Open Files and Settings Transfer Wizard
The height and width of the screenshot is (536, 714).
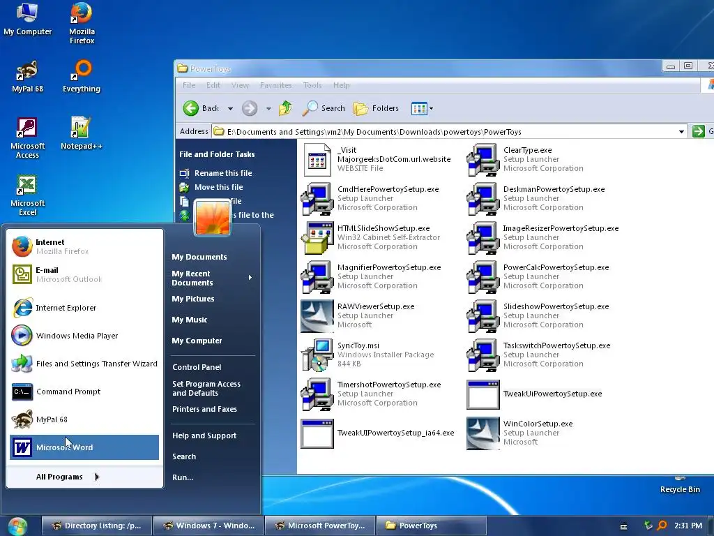pyautogui.click(x=84, y=363)
